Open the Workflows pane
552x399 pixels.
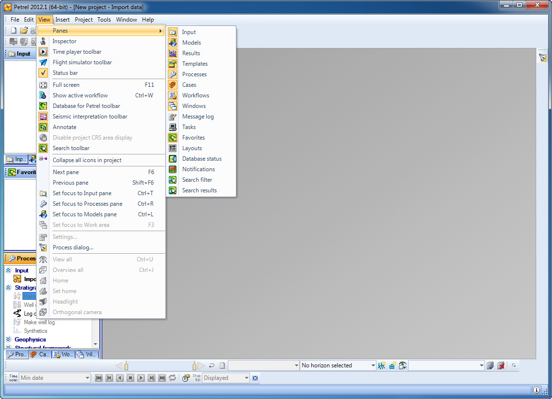click(x=201, y=95)
